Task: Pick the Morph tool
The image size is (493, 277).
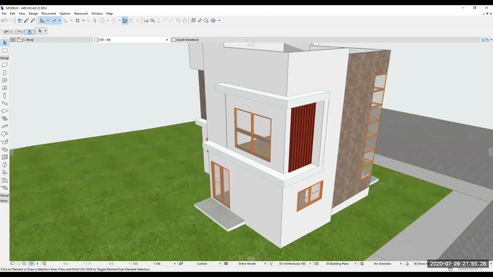Action: tap(5, 165)
